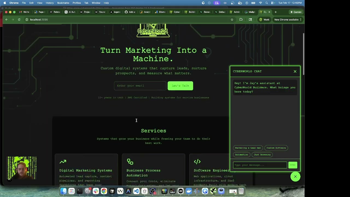Open the Trash in the Dock
Image resolution: width=350 pixels, height=197 pixels.
click(x=241, y=191)
